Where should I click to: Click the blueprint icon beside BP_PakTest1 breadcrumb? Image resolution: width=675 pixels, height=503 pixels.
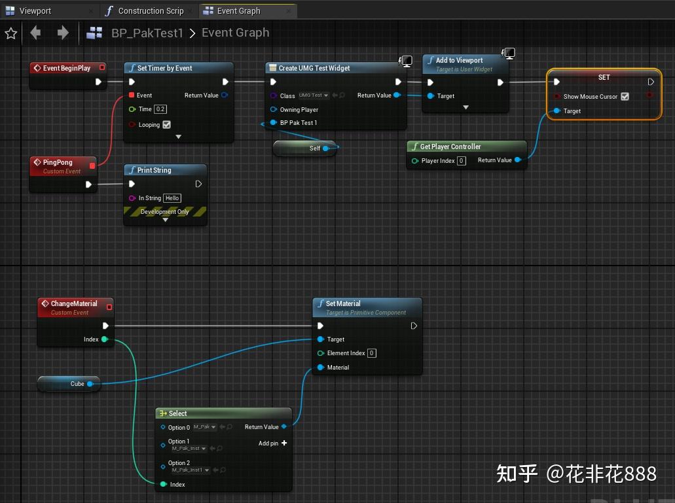point(94,33)
